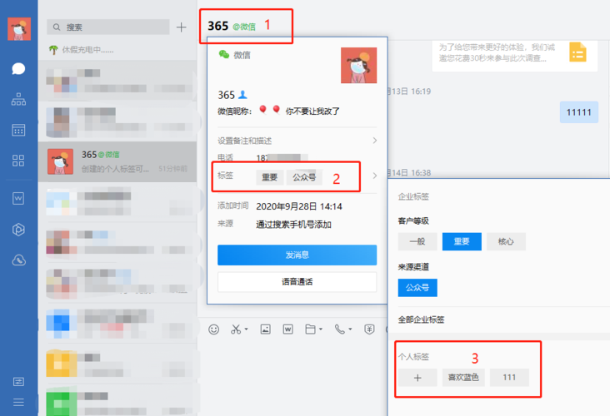
Task: Click the plus icon next to search
Action: coord(182,27)
